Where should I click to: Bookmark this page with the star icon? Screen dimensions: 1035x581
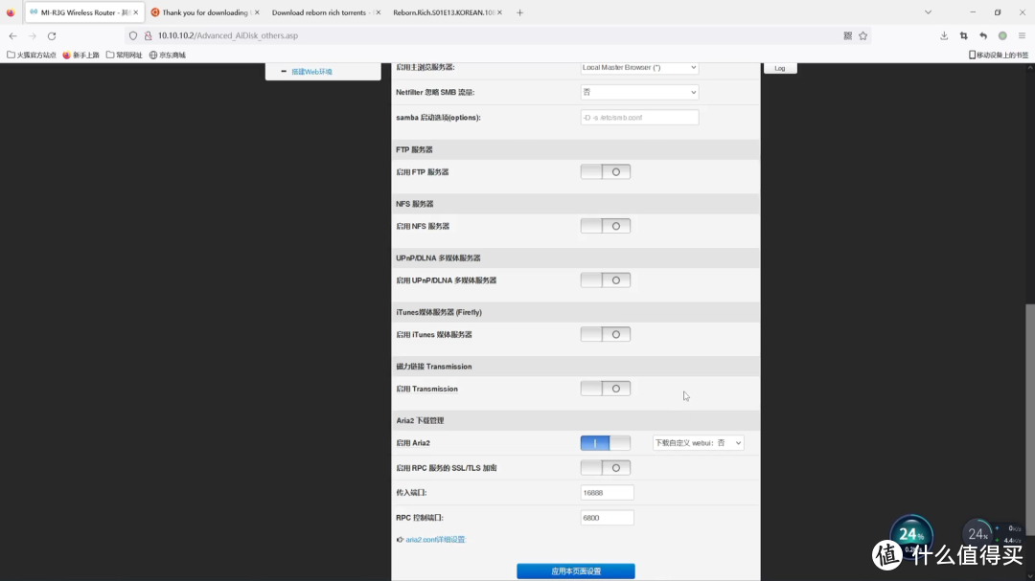[862, 35]
